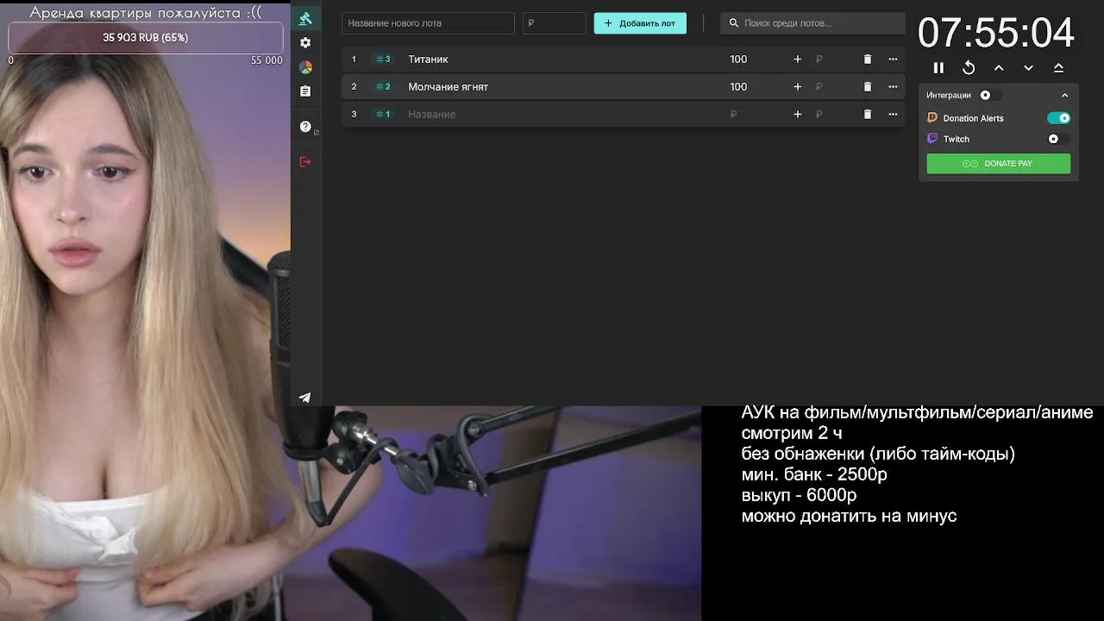
Task: Enable the Twitch integration toggle
Action: [x=1058, y=139]
